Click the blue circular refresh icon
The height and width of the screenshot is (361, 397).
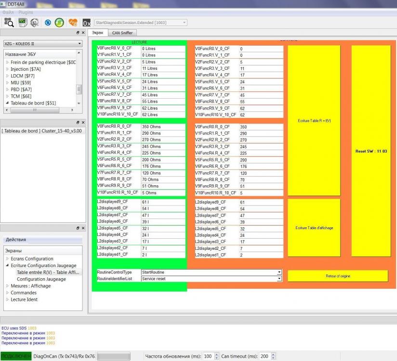point(48,23)
